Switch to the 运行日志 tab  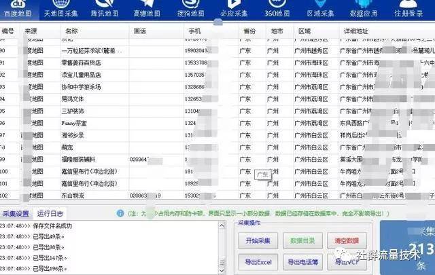[50, 214]
